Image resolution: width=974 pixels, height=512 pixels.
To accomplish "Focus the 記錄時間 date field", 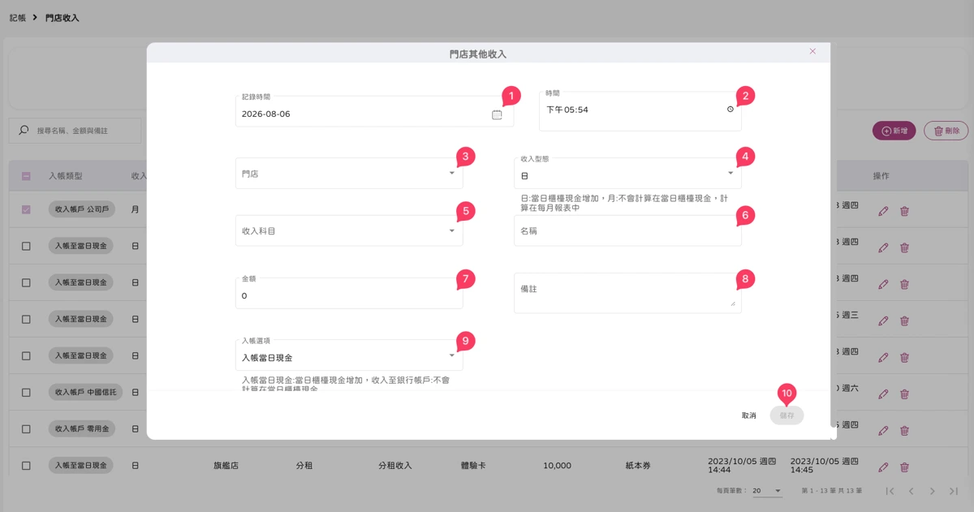I will (374, 112).
